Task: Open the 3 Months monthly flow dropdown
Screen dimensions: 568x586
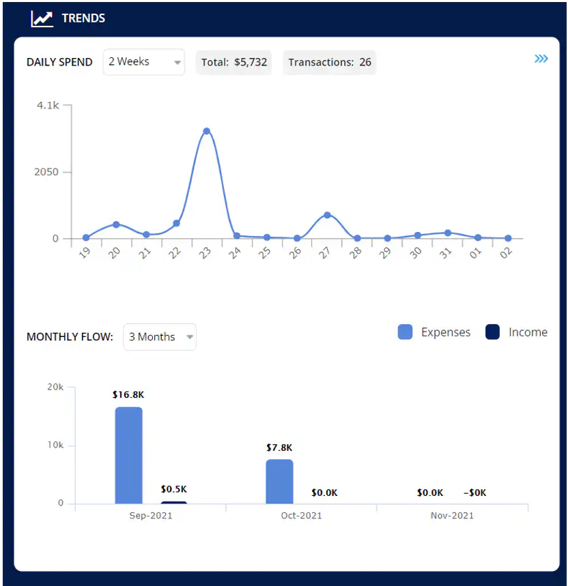Action: tap(160, 337)
